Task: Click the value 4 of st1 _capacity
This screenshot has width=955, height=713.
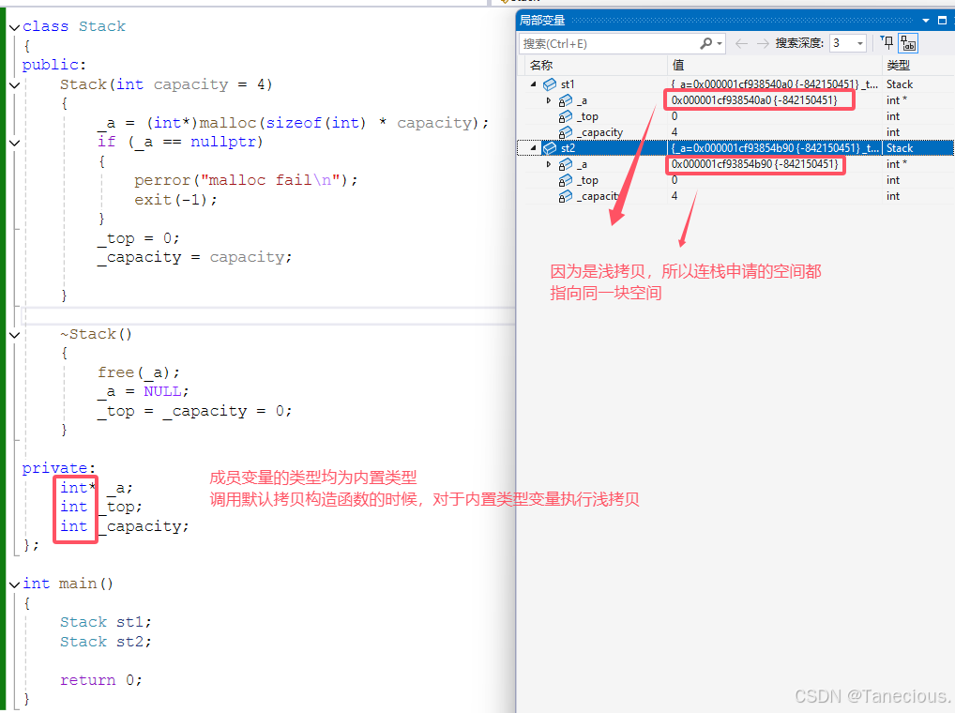Action: (x=675, y=132)
